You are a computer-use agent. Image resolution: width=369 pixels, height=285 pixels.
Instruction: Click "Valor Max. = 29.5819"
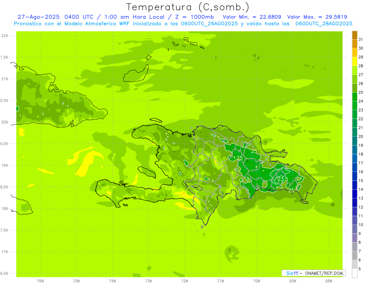[317, 17]
